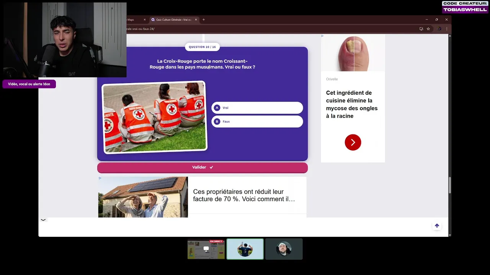Open a new browser tab
The width and height of the screenshot is (490, 275).
(204, 20)
